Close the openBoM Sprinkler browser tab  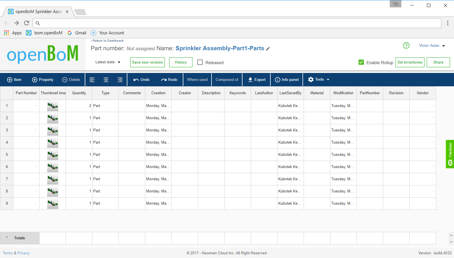tap(67, 12)
